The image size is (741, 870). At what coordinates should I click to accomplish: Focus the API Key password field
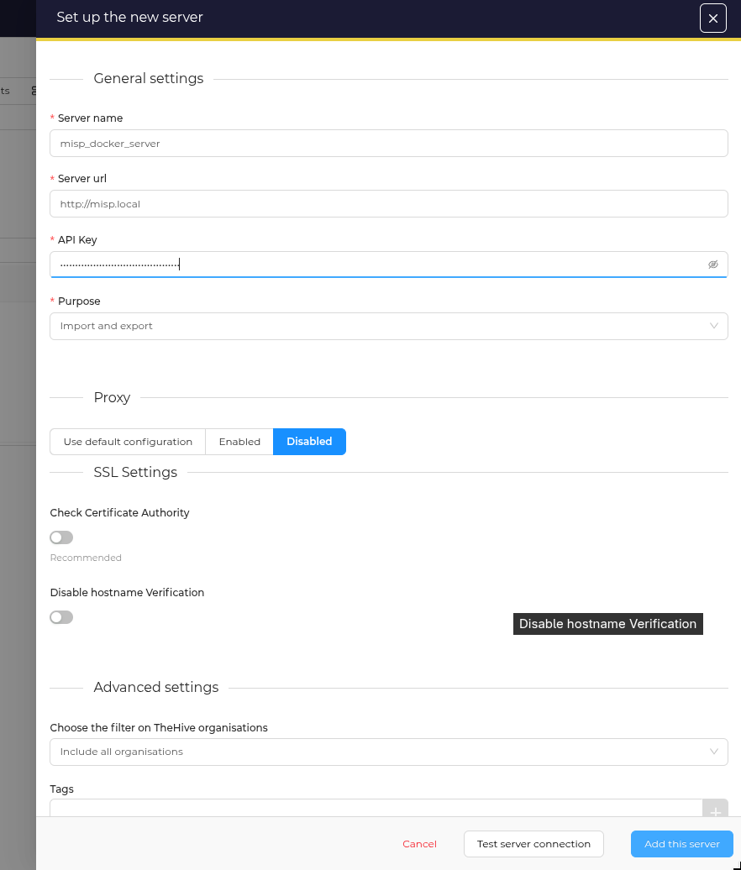point(388,265)
